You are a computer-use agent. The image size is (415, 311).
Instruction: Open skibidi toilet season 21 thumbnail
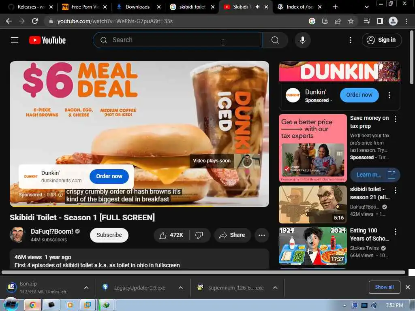[x=312, y=204]
